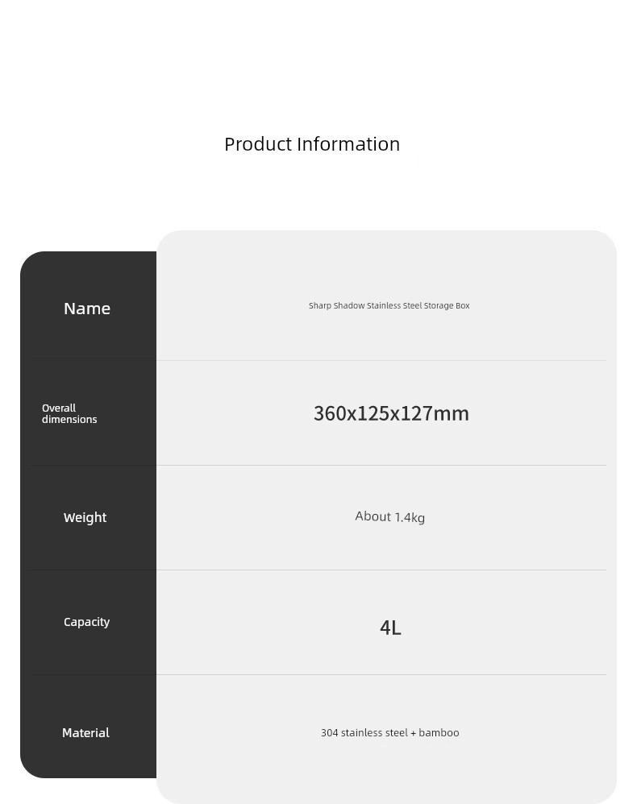The height and width of the screenshot is (804, 637).
Task: Click the About 1.4kg weight value
Action: pyautogui.click(x=390, y=516)
